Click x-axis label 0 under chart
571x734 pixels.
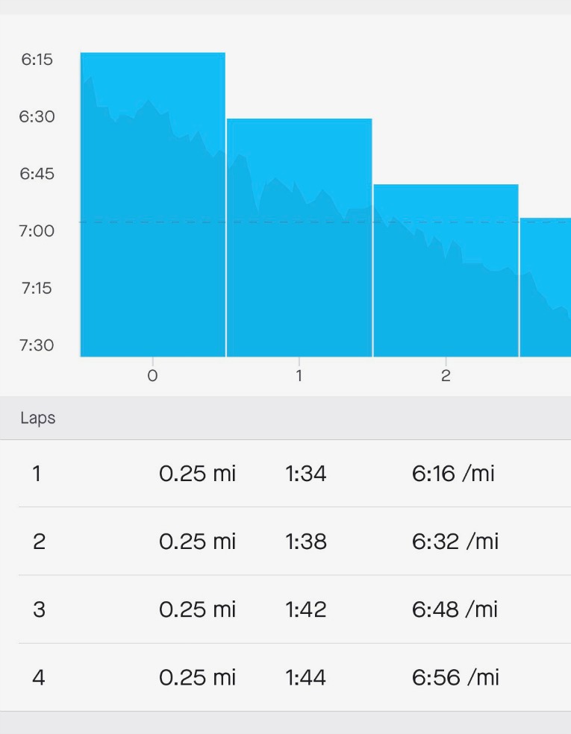click(152, 376)
